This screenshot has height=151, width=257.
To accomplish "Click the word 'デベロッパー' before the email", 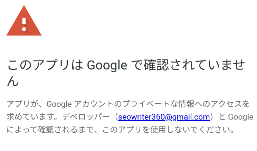I will 86,117.
